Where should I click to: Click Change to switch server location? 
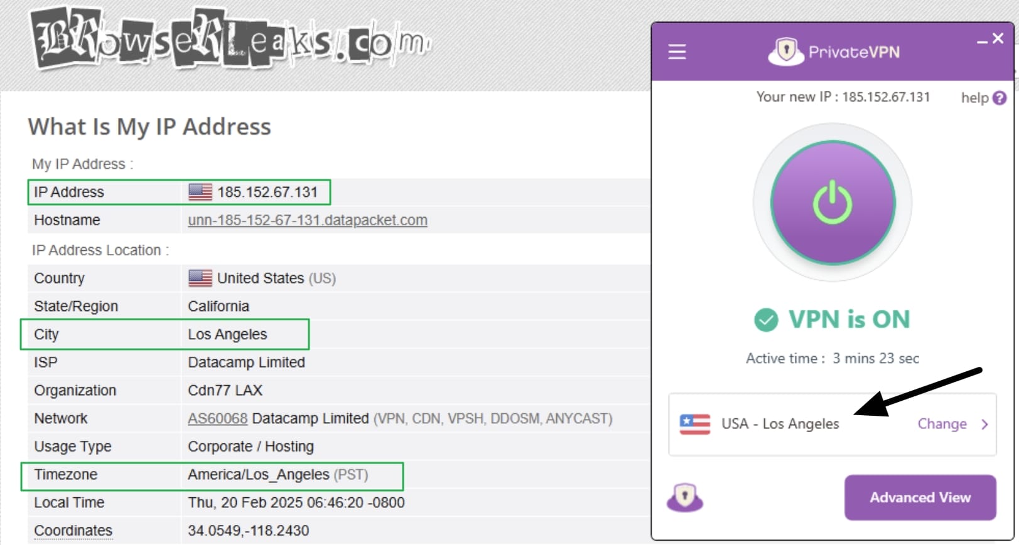tap(942, 424)
